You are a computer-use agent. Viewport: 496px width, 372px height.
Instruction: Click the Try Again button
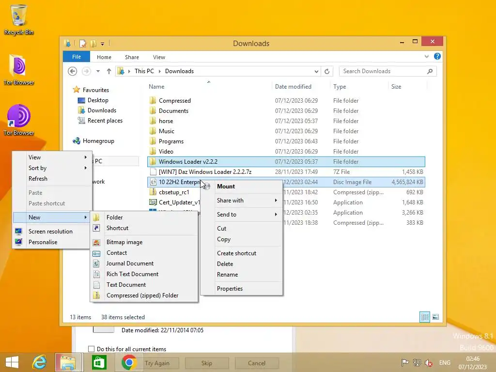(157, 363)
